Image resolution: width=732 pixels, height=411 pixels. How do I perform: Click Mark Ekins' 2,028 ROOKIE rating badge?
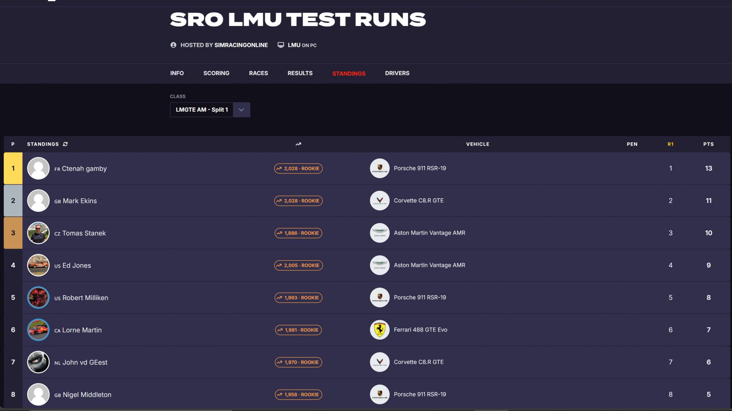(x=299, y=201)
